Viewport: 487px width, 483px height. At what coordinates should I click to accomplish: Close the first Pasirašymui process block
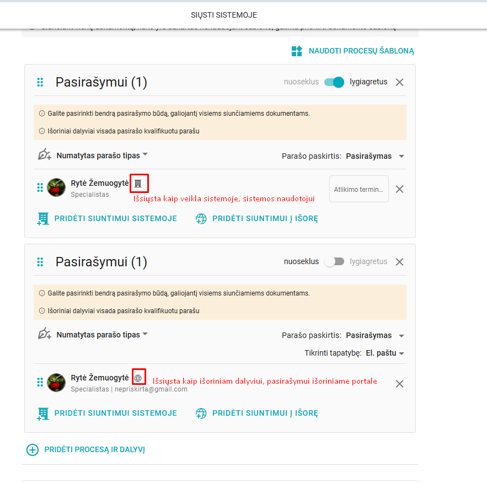tap(400, 82)
